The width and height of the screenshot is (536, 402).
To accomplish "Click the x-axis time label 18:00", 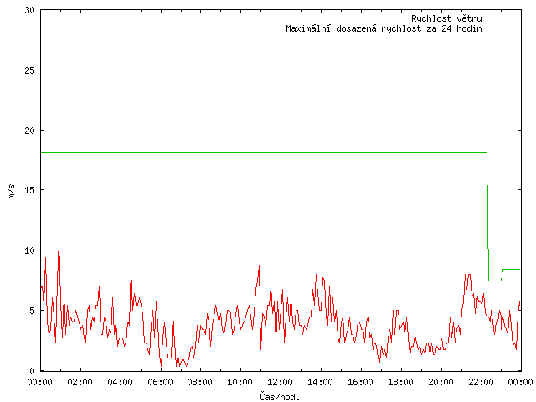I will pyautogui.click(x=400, y=382).
